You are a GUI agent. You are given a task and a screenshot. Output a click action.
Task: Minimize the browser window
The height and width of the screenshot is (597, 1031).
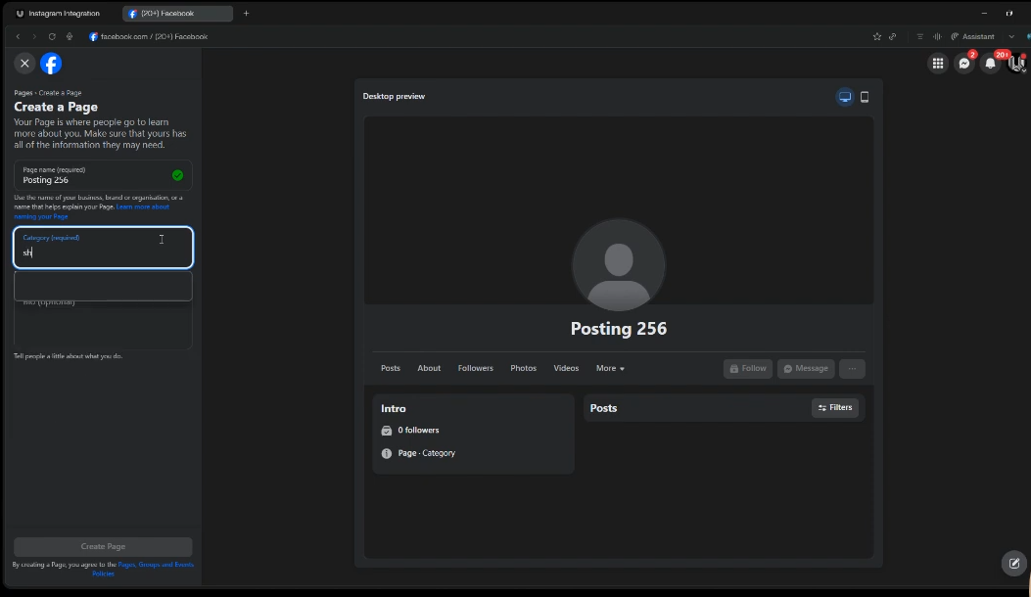(984, 13)
